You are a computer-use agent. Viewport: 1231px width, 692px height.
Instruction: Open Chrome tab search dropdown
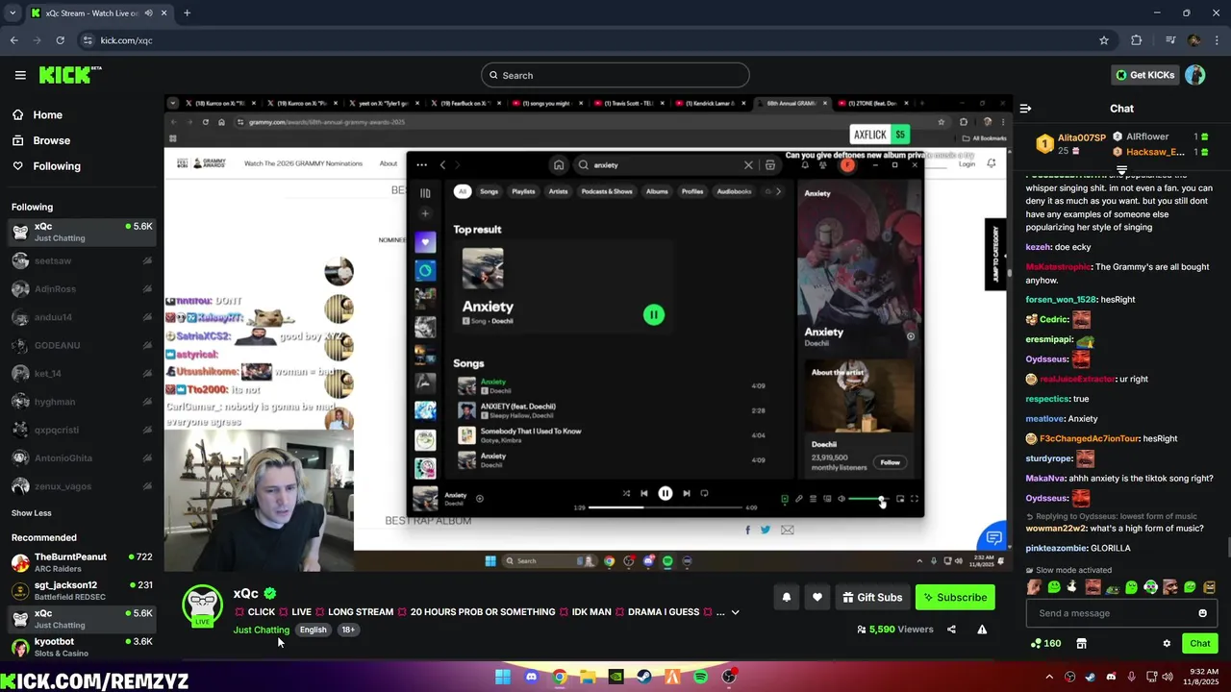click(x=12, y=13)
